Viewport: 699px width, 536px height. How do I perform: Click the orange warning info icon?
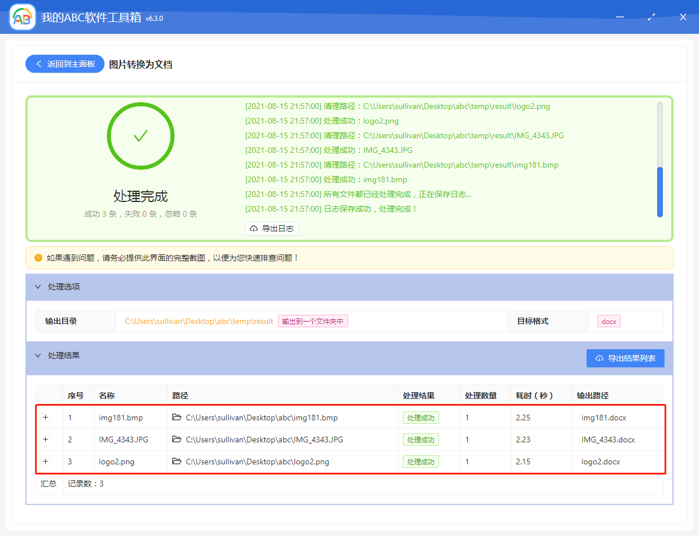pyautogui.click(x=38, y=258)
